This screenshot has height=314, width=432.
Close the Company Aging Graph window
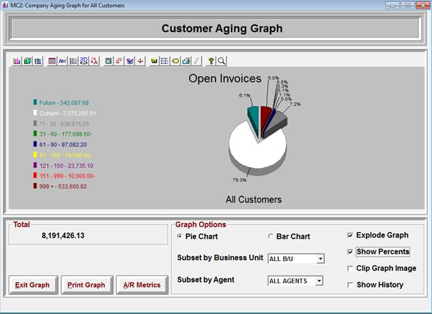423,6
